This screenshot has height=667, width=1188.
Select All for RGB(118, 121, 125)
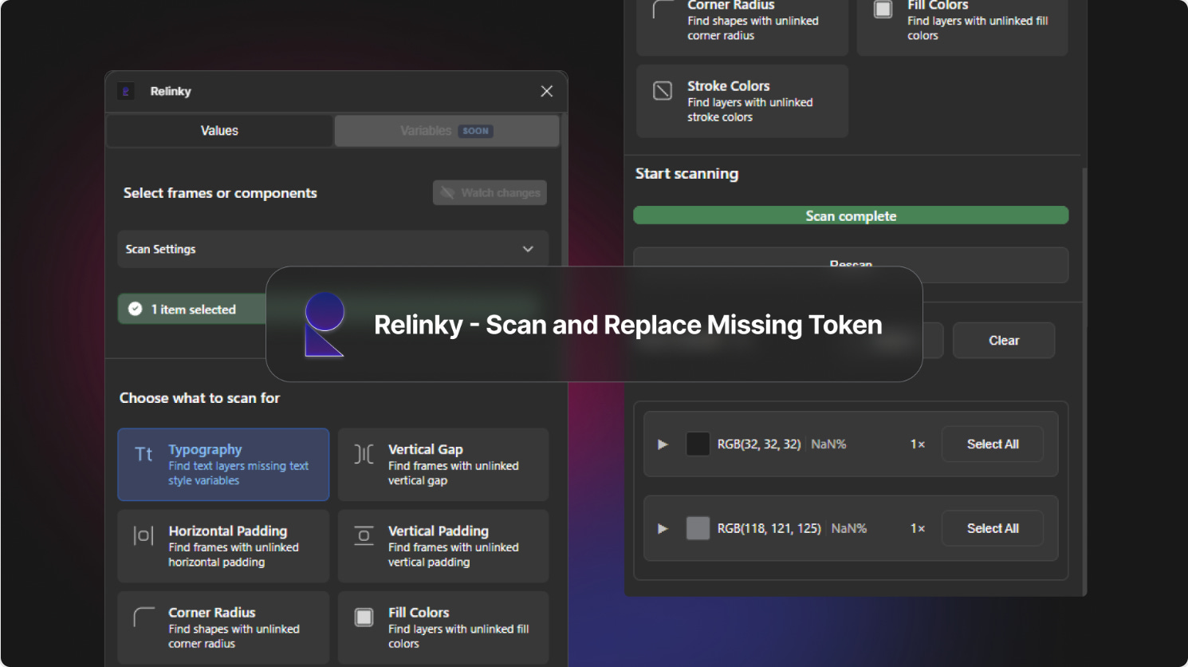(x=993, y=528)
